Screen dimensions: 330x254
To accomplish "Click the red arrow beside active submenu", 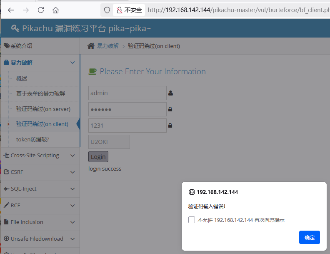I will (8, 124).
